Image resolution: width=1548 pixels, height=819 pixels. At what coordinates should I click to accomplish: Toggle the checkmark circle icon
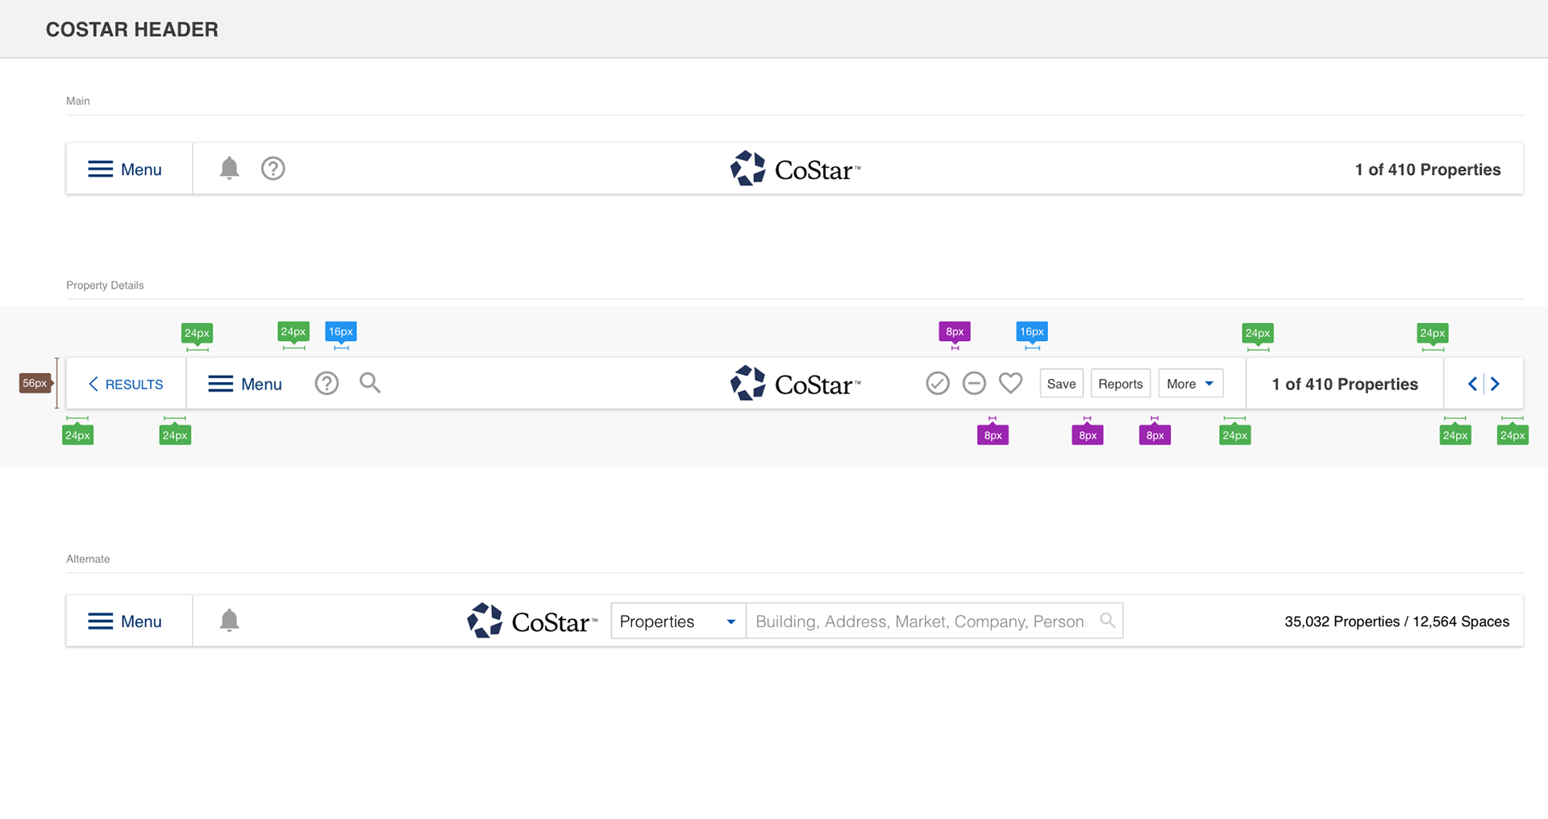tap(938, 383)
